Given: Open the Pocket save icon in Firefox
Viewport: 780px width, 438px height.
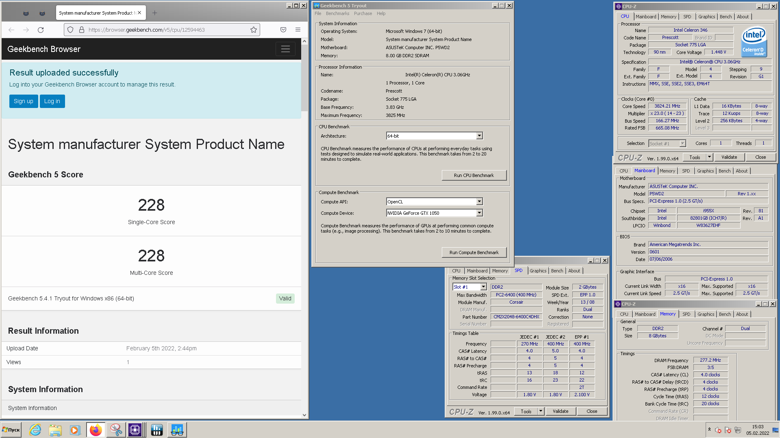Looking at the screenshot, I should [x=283, y=30].
